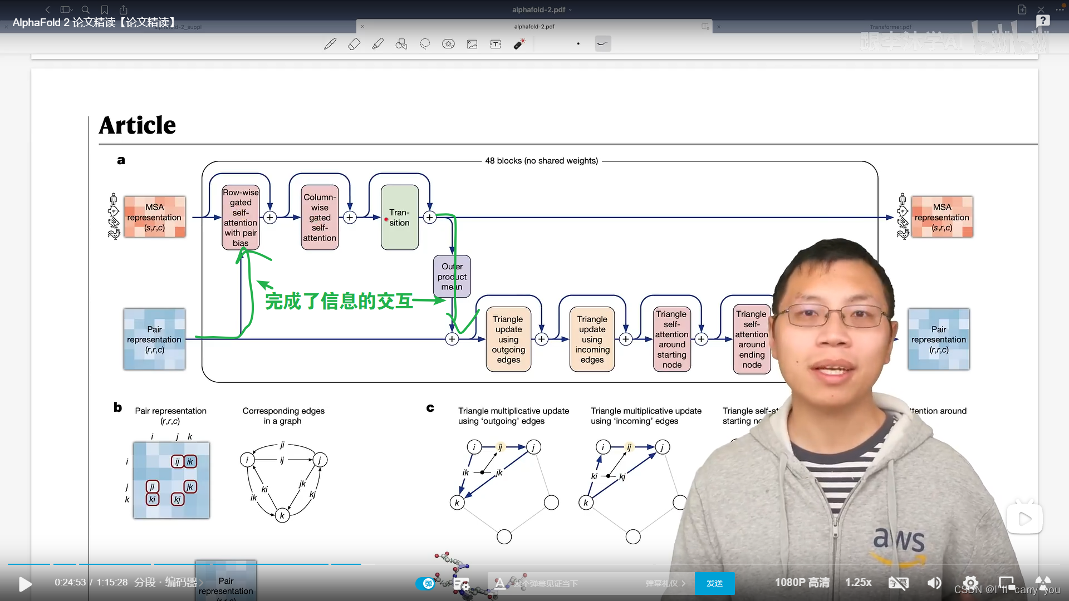Image resolution: width=1069 pixels, height=601 pixels.
Task: Toggle subtitles off icon in player
Action: pyautogui.click(x=898, y=583)
